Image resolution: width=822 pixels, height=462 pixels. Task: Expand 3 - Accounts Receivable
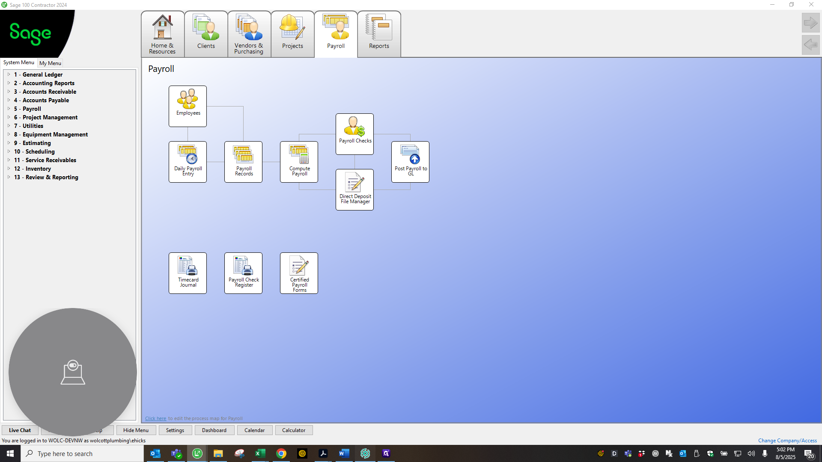coord(9,92)
